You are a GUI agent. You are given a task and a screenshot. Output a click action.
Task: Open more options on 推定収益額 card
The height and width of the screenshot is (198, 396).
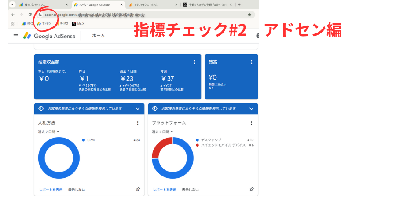tap(194, 62)
